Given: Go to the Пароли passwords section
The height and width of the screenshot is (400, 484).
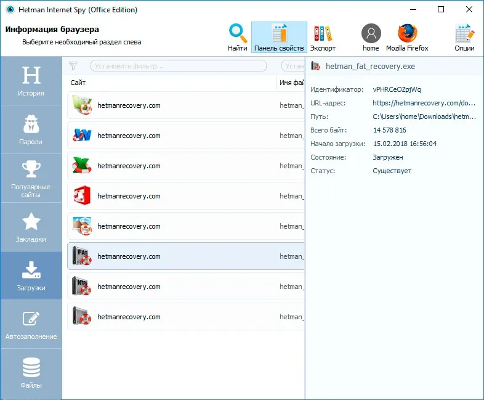Looking at the screenshot, I should point(31,129).
